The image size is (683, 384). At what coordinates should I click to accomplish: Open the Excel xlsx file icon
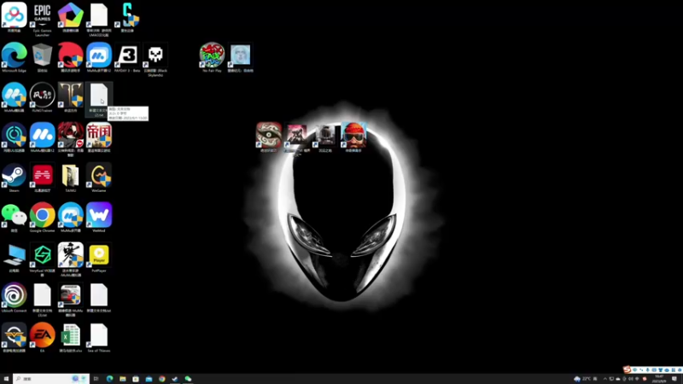tap(71, 337)
